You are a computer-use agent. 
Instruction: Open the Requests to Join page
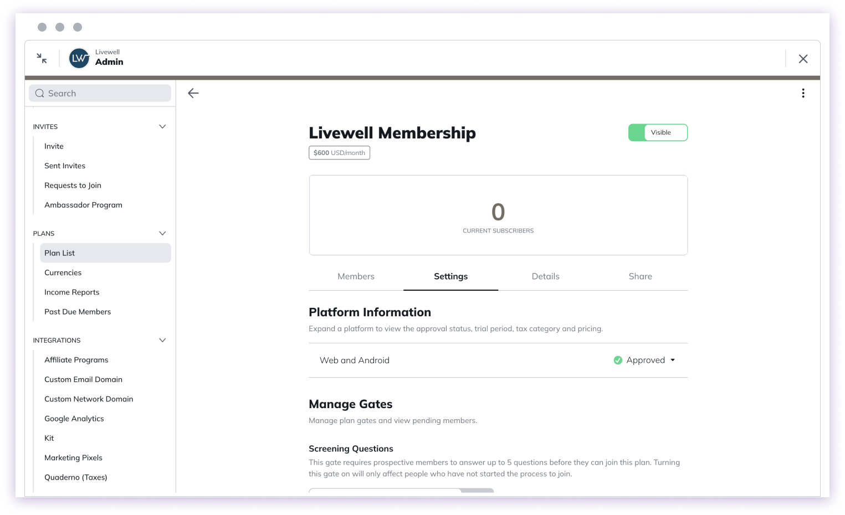click(73, 185)
